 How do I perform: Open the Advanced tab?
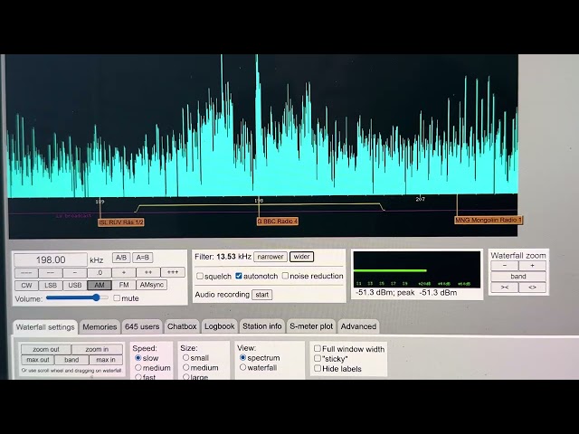[x=358, y=326]
